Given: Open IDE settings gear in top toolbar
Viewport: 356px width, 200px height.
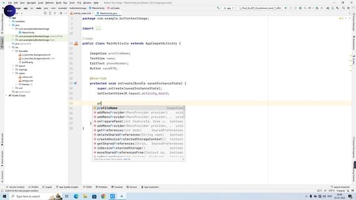Looking at the screenshot, I should click(x=348, y=8).
